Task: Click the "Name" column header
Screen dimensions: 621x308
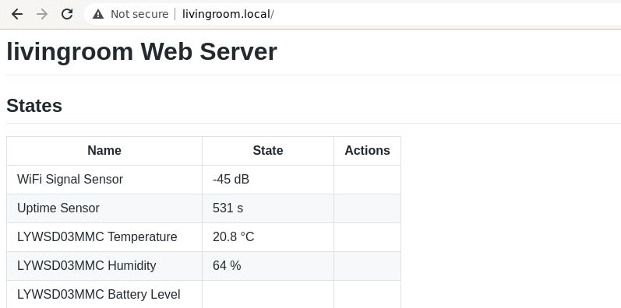Action: click(x=104, y=151)
